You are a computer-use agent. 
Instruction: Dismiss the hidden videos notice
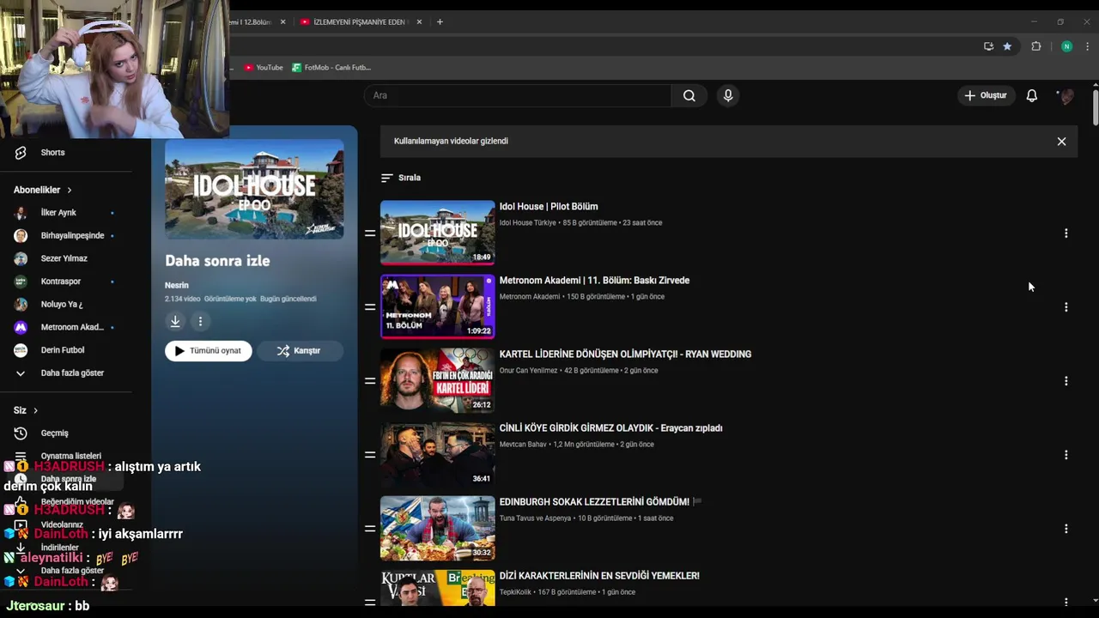click(x=1061, y=141)
